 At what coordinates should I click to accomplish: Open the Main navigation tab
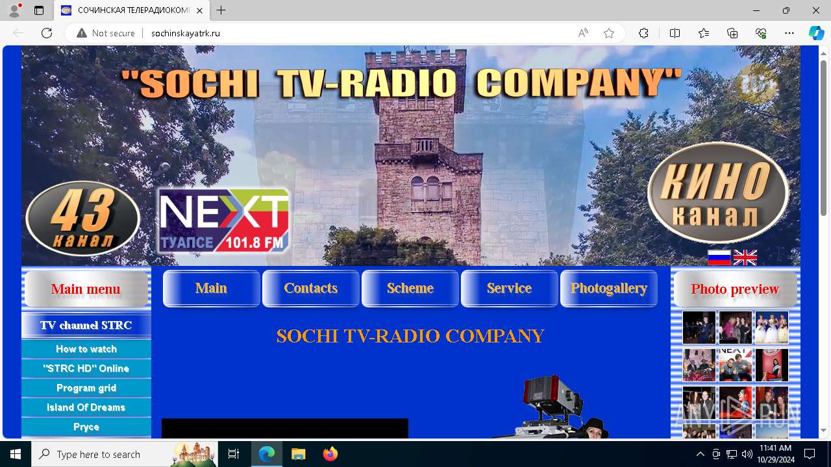pyautogui.click(x=211, y=288)
